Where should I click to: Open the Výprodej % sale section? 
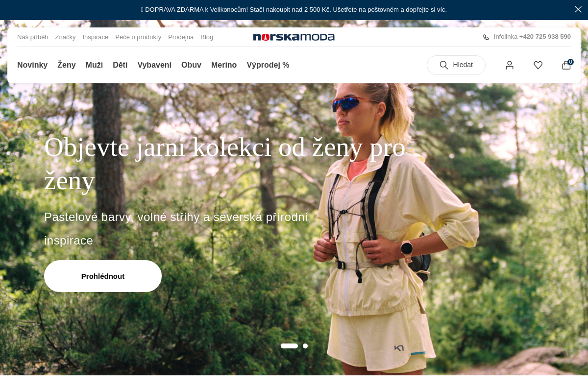[268, 65]
